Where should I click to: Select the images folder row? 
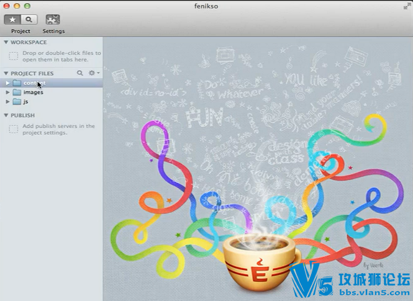pyautogui.click(x=52, y=92)
